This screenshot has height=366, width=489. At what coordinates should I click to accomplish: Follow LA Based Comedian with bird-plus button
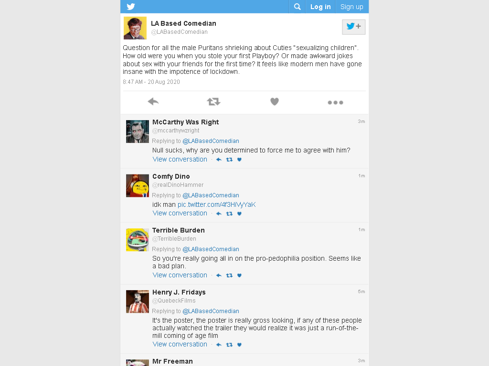click(x=353, y=27)
